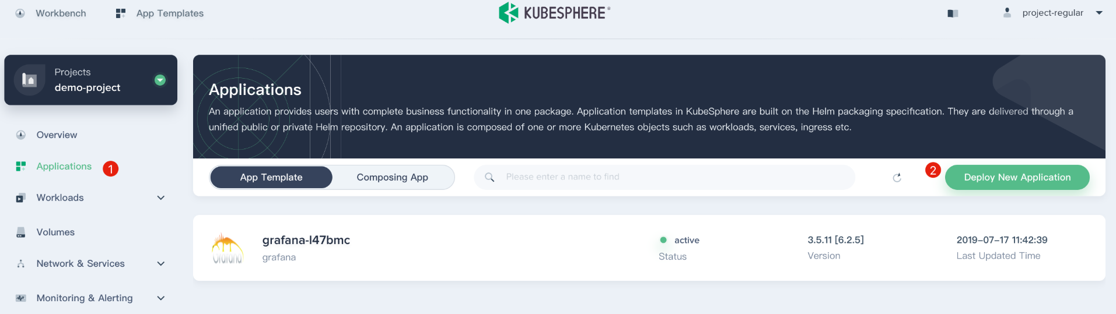Click the KubeSphere logo
1116x314 pixels.
point(554,12)
